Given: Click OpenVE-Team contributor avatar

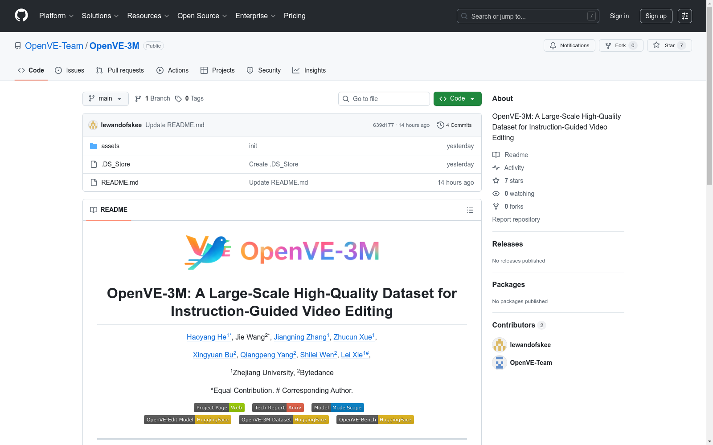Looking at the screenshot, I should [500, 363].
